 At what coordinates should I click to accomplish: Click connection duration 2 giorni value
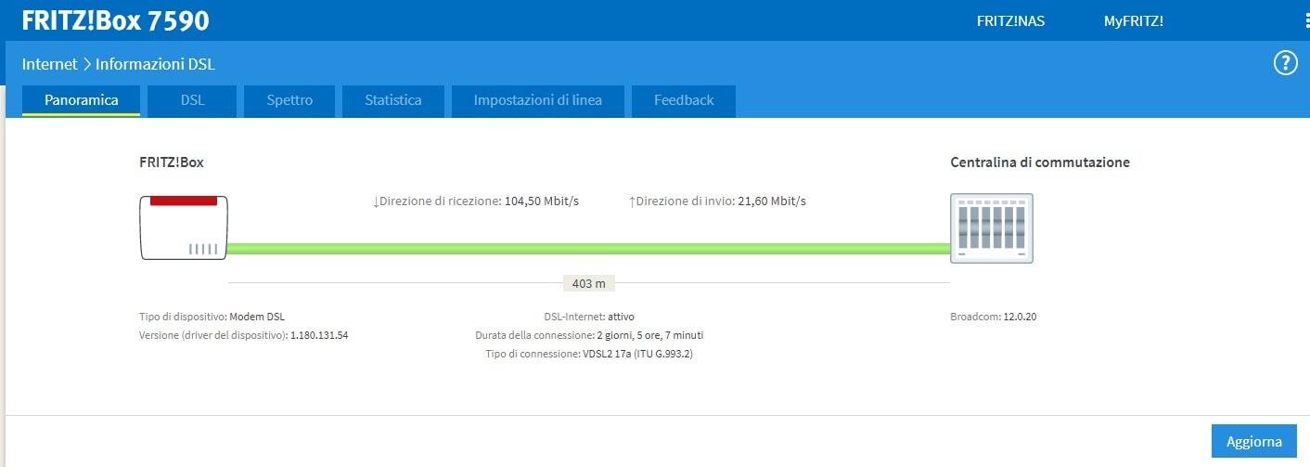pyautogui.click(x=650, y=335)
